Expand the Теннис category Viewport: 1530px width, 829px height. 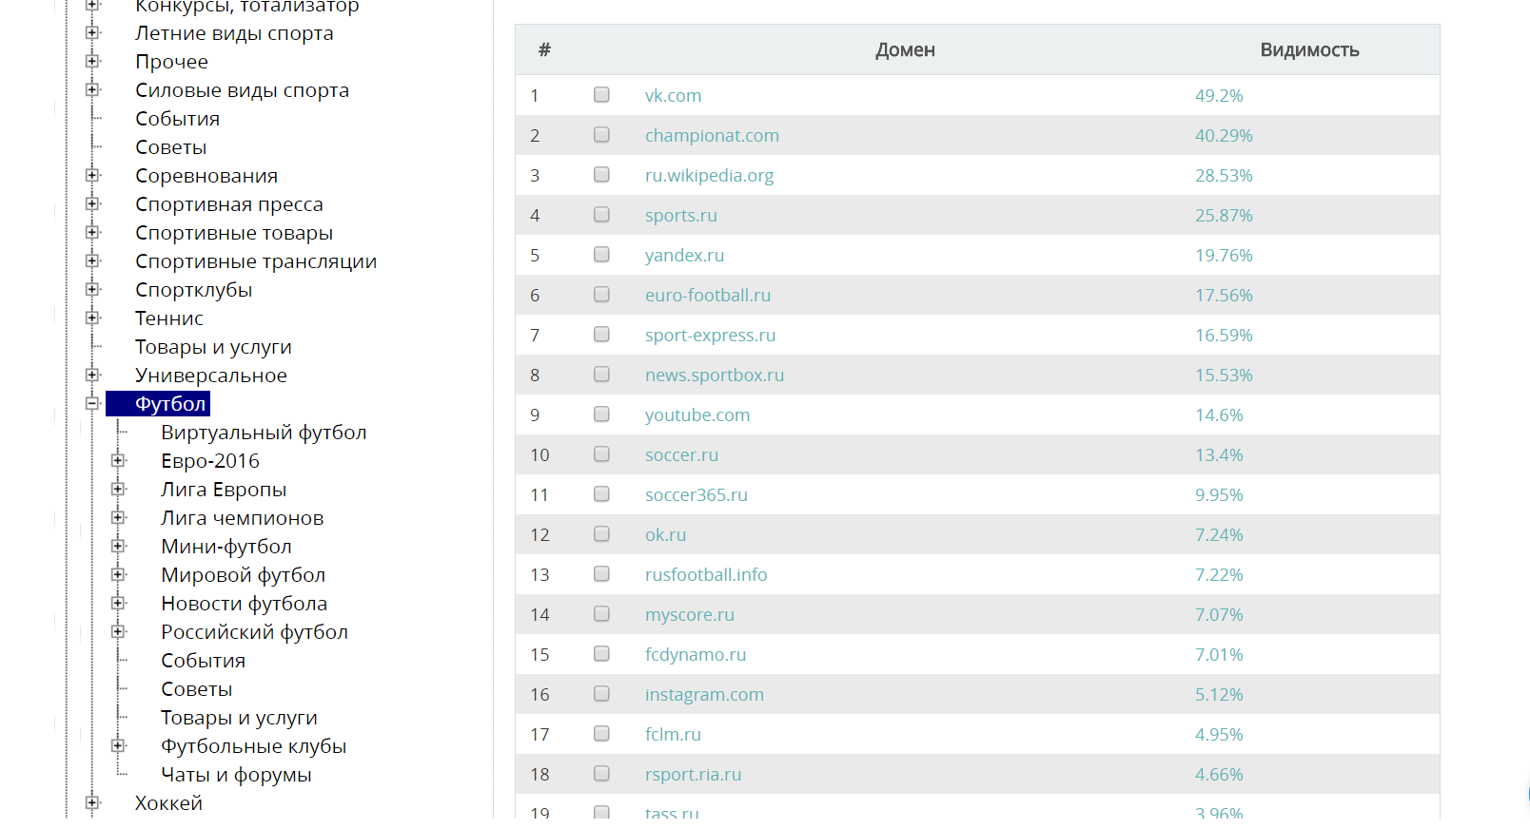92,318
